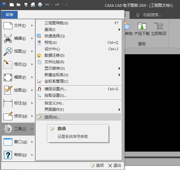180x170 pixels.
Task: Click the 选项 button at the menu bottom
Action: pyautogui.click(x=97, y=165)
